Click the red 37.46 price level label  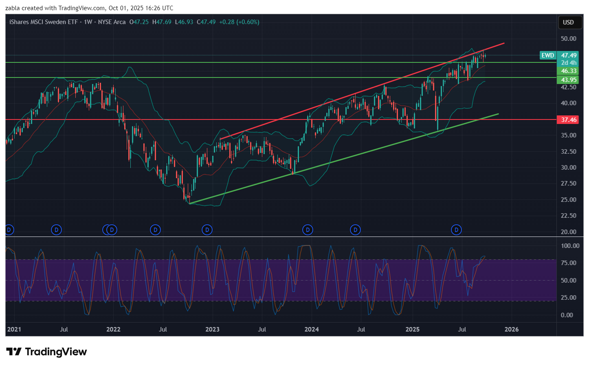point(569,119)
